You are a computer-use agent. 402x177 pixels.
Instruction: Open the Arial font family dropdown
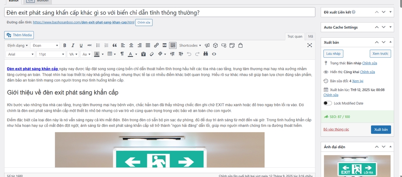pos(21,54)
